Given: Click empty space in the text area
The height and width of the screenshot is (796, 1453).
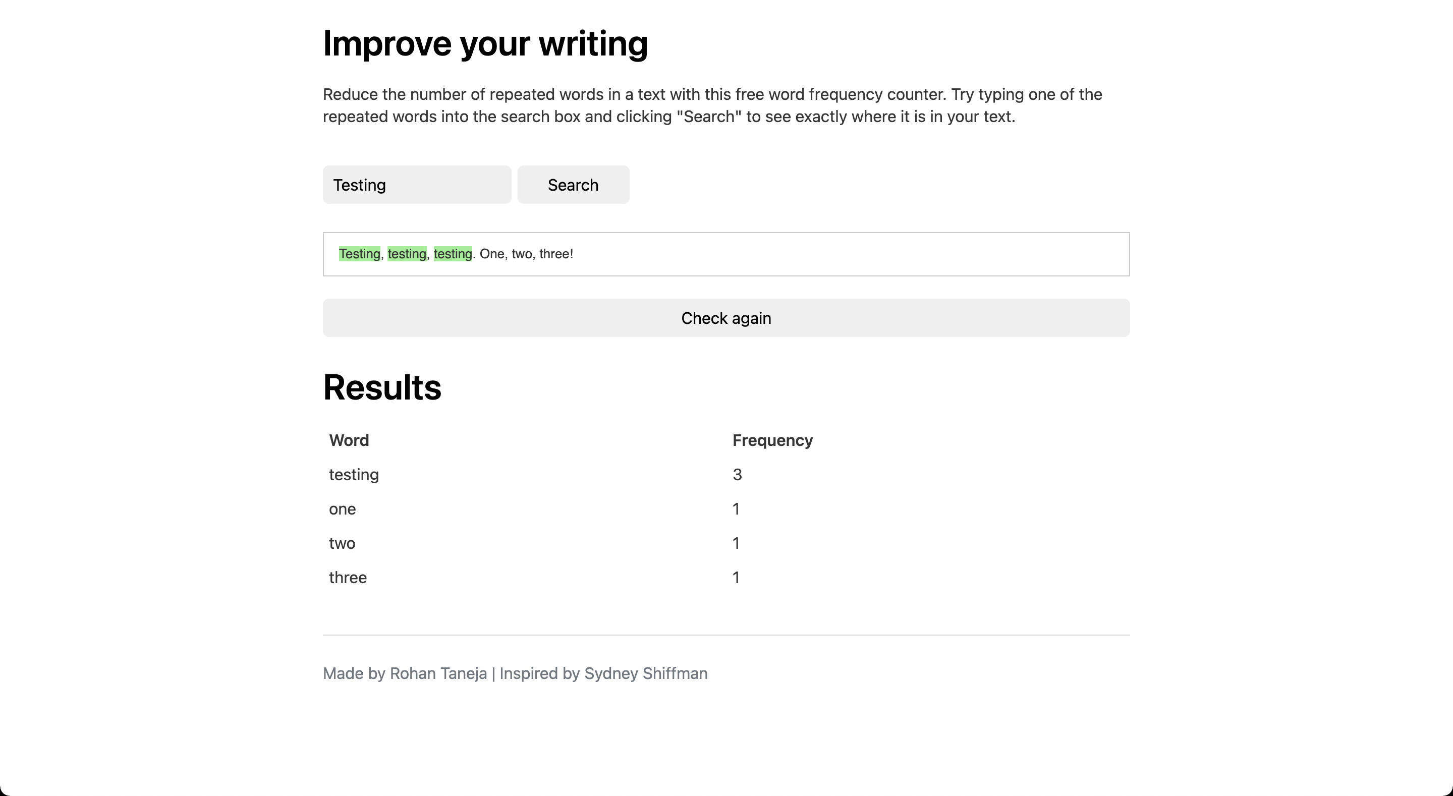Looking at the screenshot, I should click(846, 254).
